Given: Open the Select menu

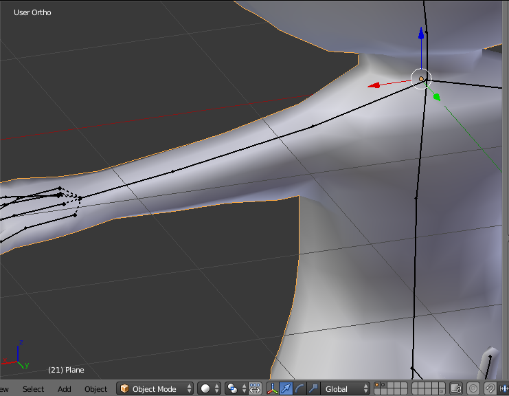Looking at the screenshot, I should click(33, 389).
